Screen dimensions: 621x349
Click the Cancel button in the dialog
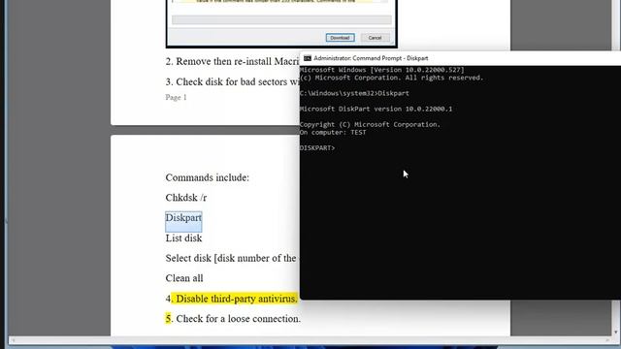pyautogui.click(x=376, y=38)
